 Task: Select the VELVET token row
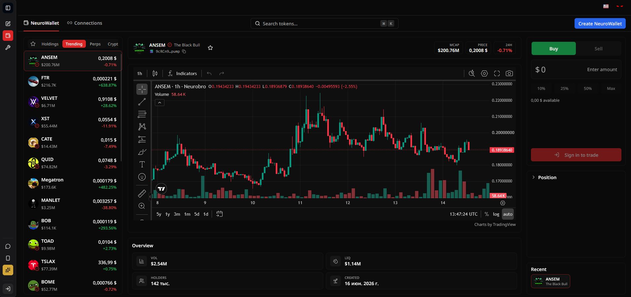point(73,102)
